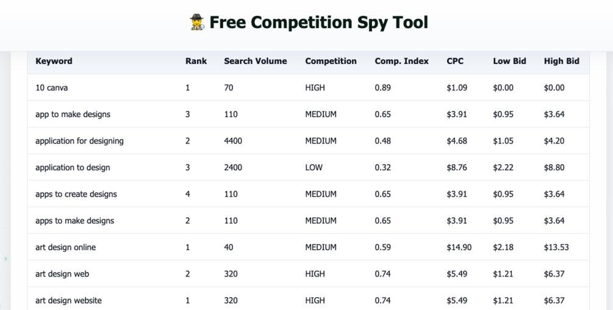Select the "10 canva" keyword row

(52, 88)
